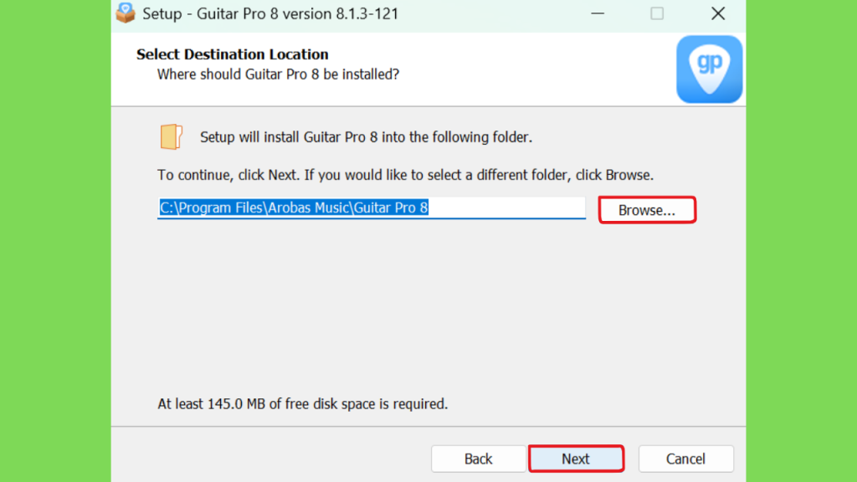Screen dimensions: 857x482
Task: Click the 'Setup will install Guitar Pro 8' message
Action: point(367,137)
